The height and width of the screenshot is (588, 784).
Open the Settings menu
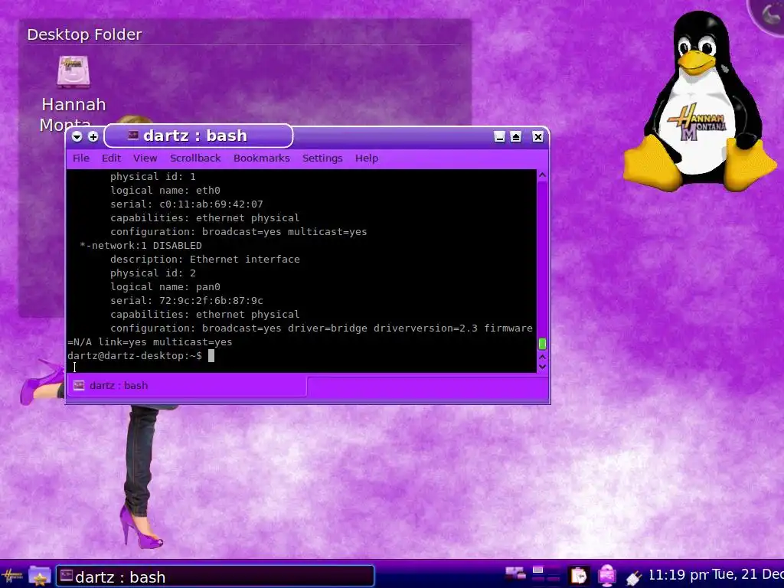pyautogui.click(x=322, y=158)
